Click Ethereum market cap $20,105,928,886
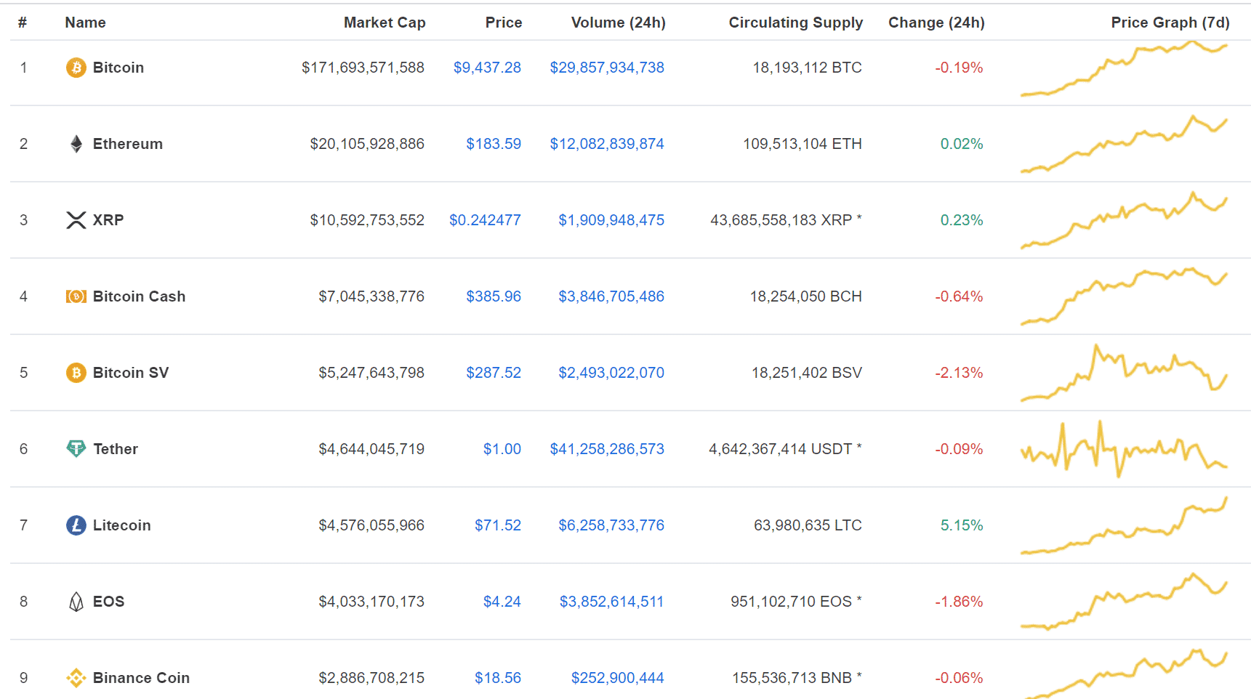 point(367,144)
